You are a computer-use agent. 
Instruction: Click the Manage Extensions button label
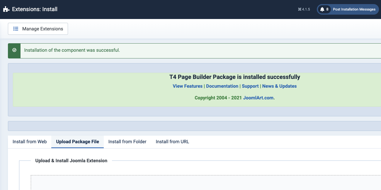click(x=42, y=29)
